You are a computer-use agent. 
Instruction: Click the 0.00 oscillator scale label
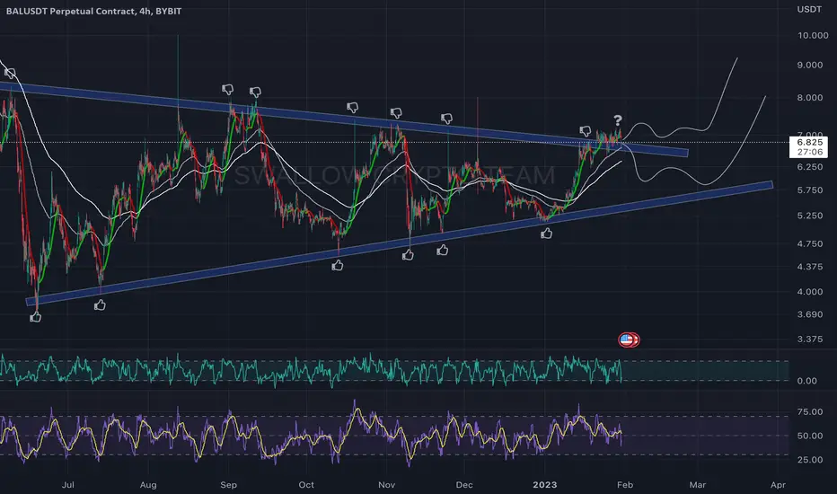807,381
